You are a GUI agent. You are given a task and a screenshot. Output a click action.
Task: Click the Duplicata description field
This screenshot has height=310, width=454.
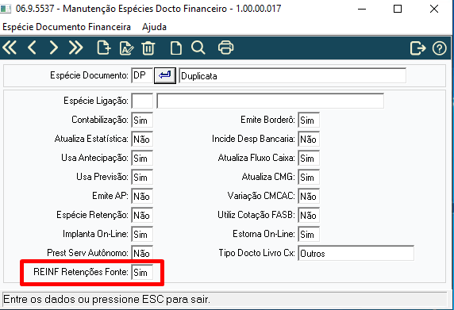tap(292, 76)
